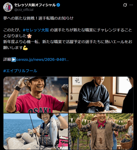137x150 pixels.
Task: Click the 詳細 label before the link
Action: click(x=7, y=59)
